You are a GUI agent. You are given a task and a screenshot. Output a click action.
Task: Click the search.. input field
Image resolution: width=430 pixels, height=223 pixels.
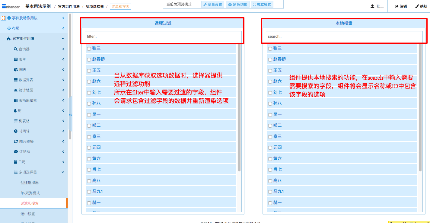click(344, 37)
